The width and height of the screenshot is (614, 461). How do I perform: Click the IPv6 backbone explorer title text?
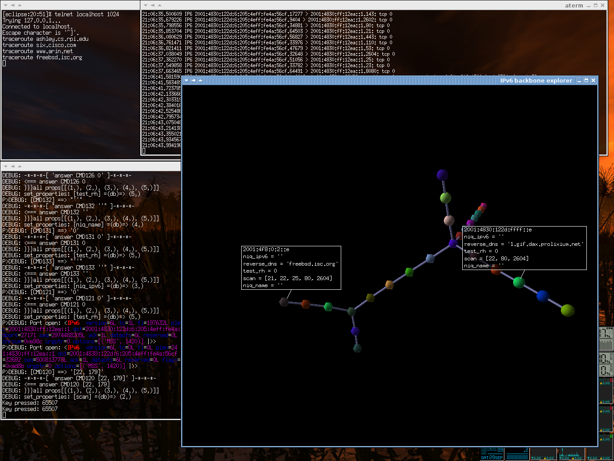(536, 81)
